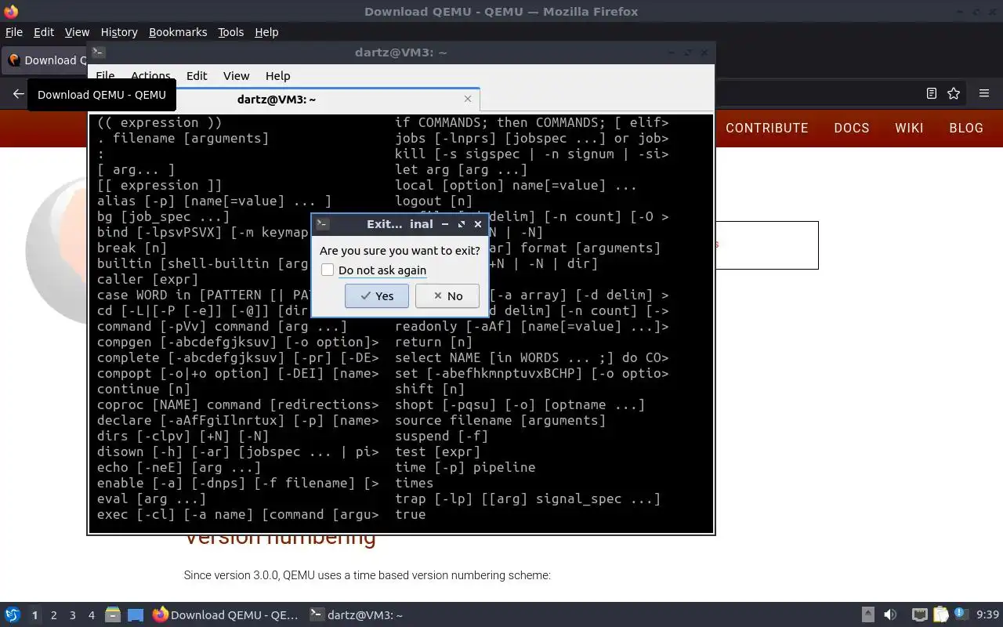Open Firefox File menu
The width and height of the screenshot is (1003, 627).
pyautogui.click(x=14, y=32)
